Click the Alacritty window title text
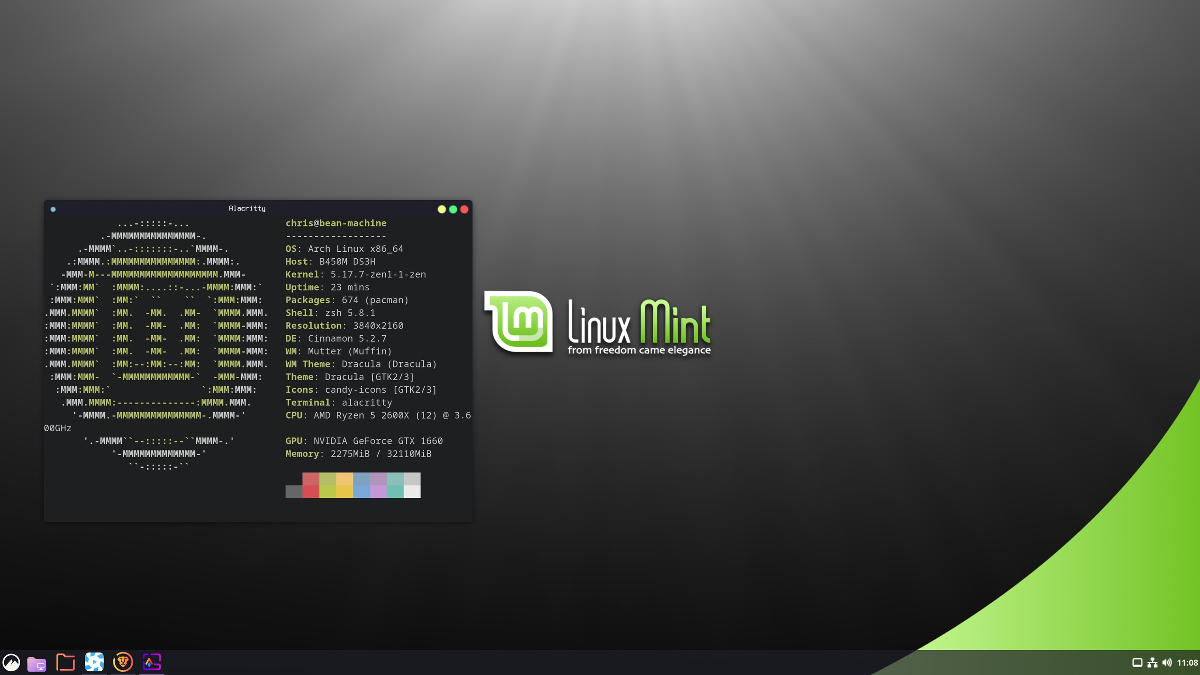The height and width of the screenshot is (675, 1200). pos(247,209)
